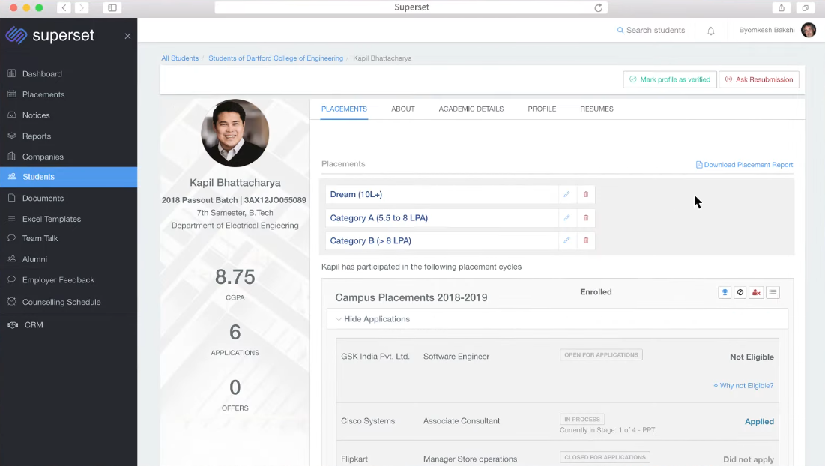Click the list icon for Campus Placements
This screenshot has width=825, height=466.
point(773,292)
